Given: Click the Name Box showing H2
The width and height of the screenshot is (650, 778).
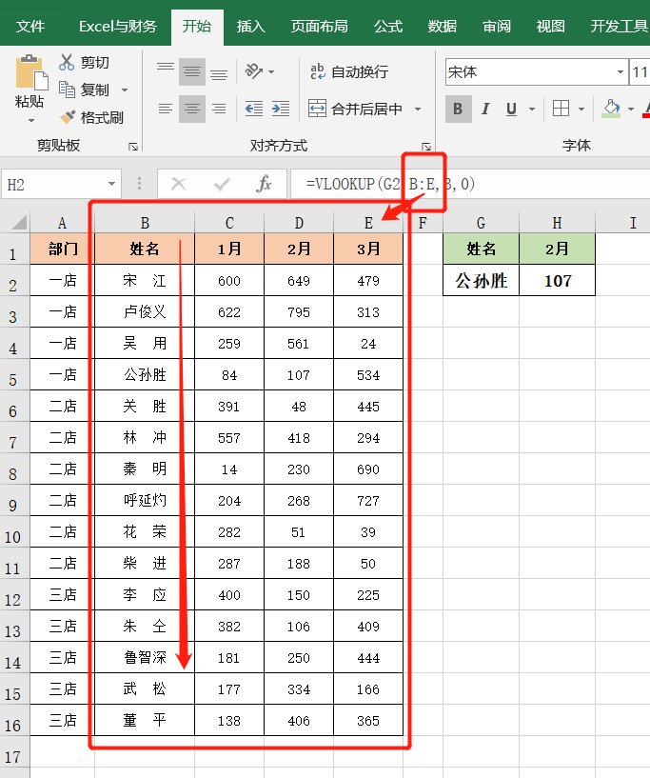Looking at the screenshot, I should click(61, 184).
